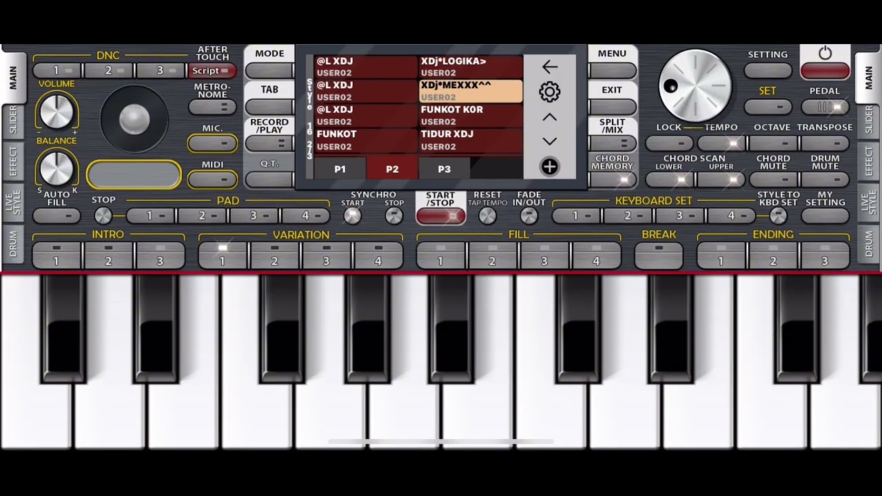Toggle the Drum Mute button
Screen dimensions: 882x496
825,180
